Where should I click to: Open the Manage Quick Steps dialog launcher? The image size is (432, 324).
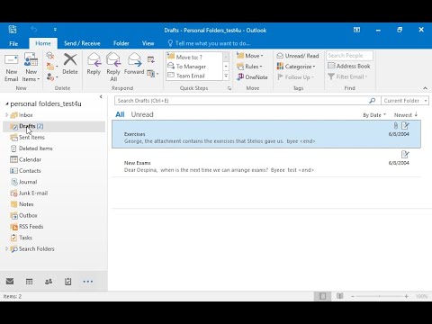229,88
